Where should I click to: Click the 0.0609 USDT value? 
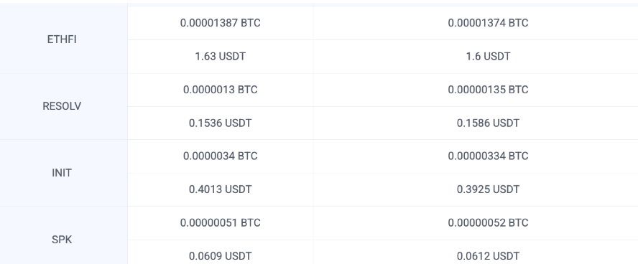pyautogui.click(x=220, y=256)
